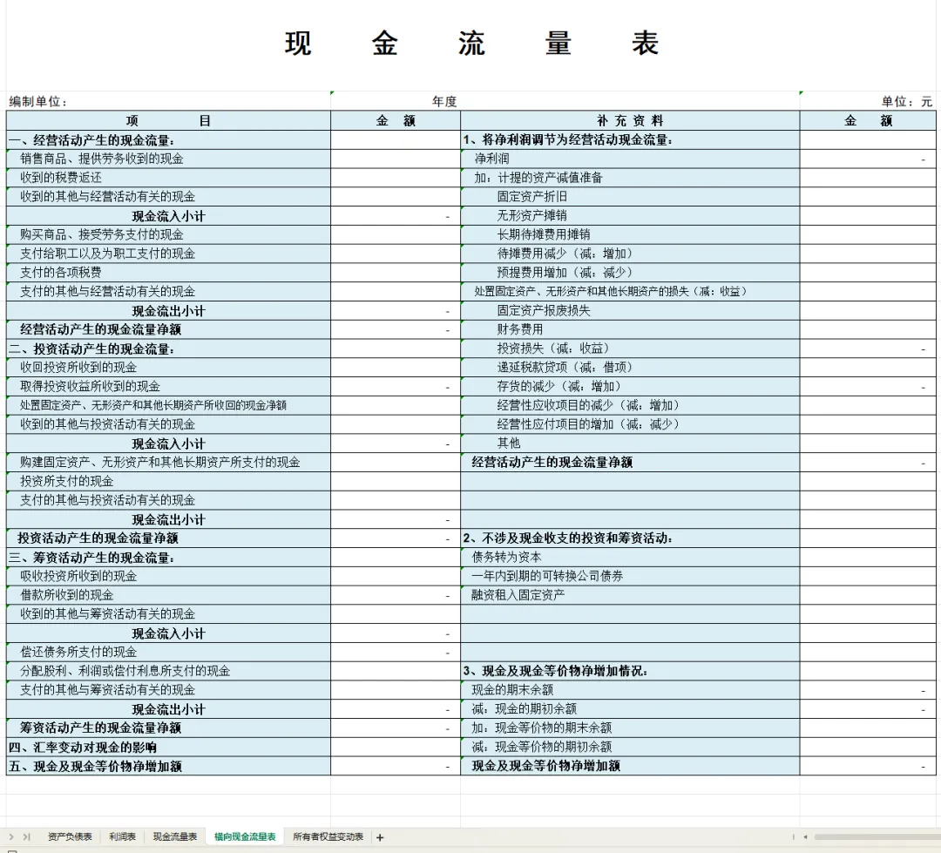Select 吸收投资所收到的现金 cell
This screenshot has height=853, width=941.
pyautogui.click(x=168, y=576)
